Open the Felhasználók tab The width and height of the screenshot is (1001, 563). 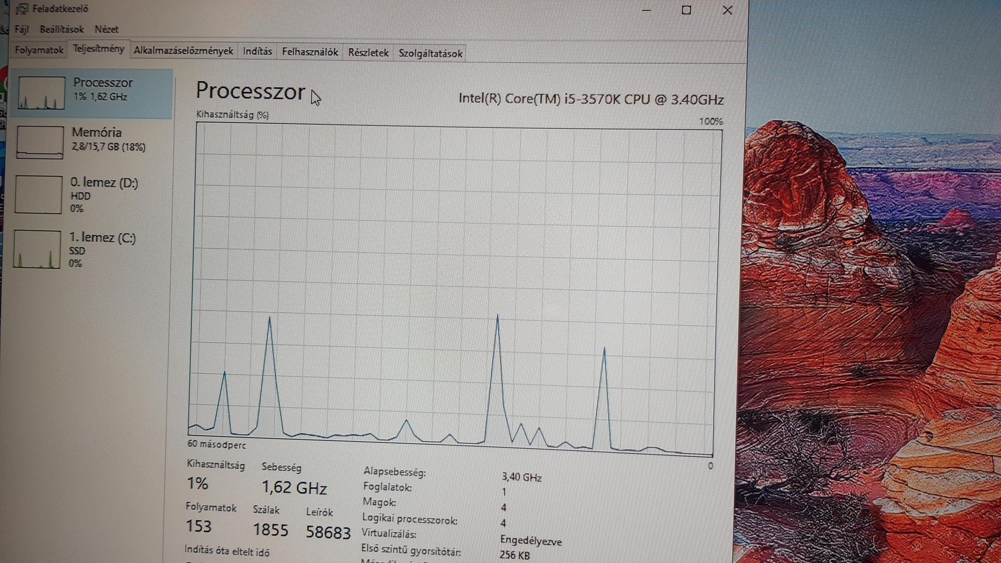[309, 52]
